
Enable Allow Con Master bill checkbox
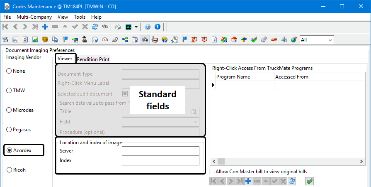(212, 171)
